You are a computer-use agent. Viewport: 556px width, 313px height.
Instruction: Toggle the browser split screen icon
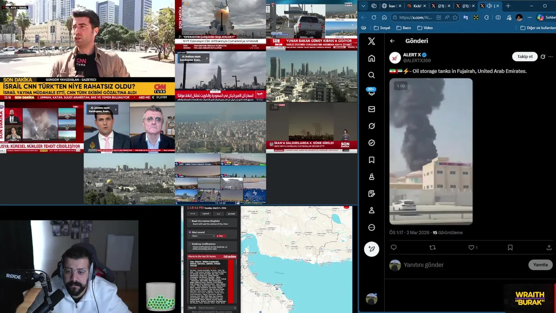498,17
